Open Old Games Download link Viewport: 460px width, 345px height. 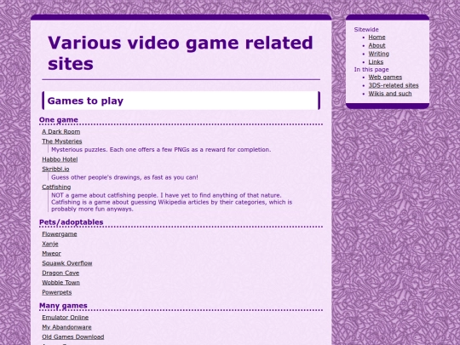73,336
